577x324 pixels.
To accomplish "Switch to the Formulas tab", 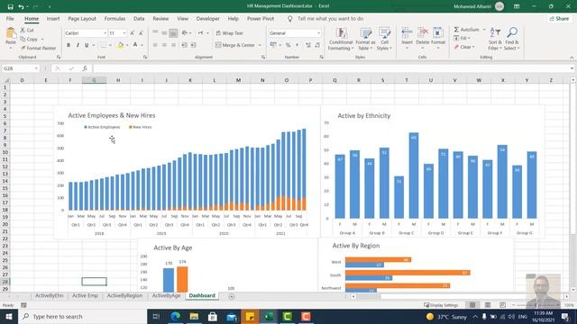I will click(114, 18).
